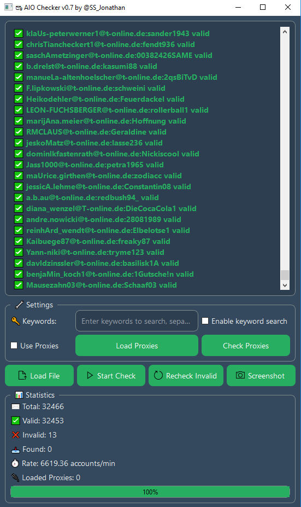Enable the keyword search checkbox

point(205,320)
